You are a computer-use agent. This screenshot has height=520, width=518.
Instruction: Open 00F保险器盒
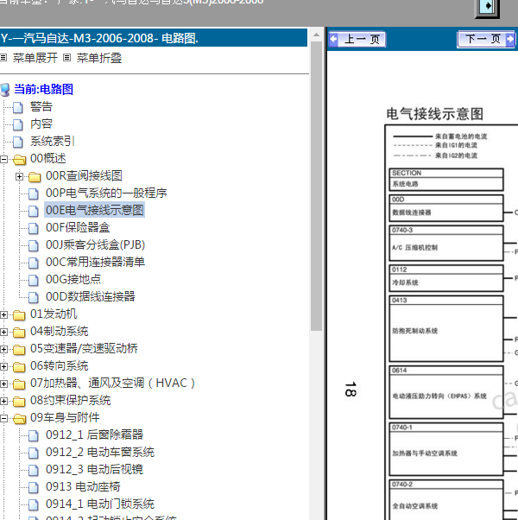(x=78, y=227)
